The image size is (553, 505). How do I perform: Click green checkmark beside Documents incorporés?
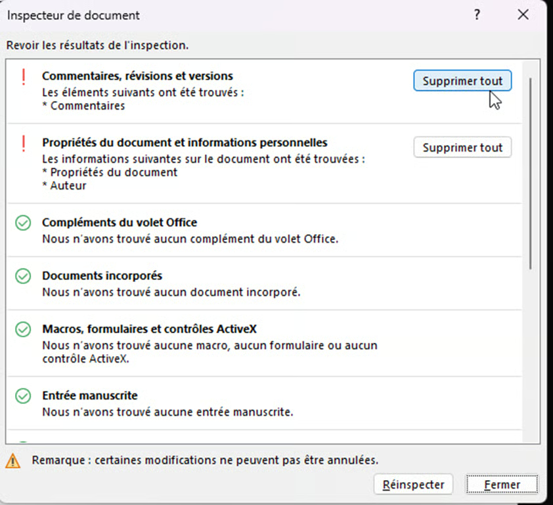23,277
